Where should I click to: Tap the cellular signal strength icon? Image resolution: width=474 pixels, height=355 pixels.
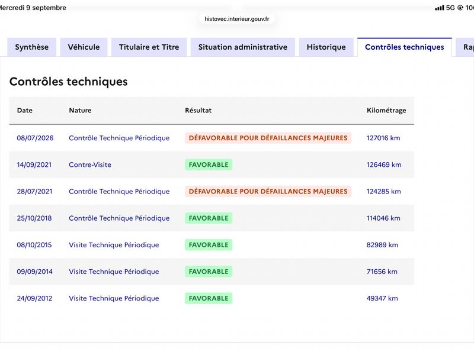[x=439, y=8]
